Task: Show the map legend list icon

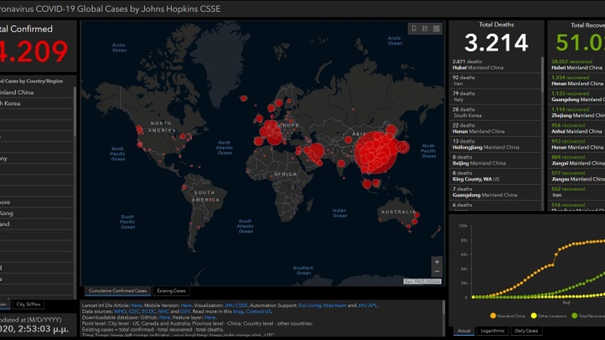Action: pos(425,29)
